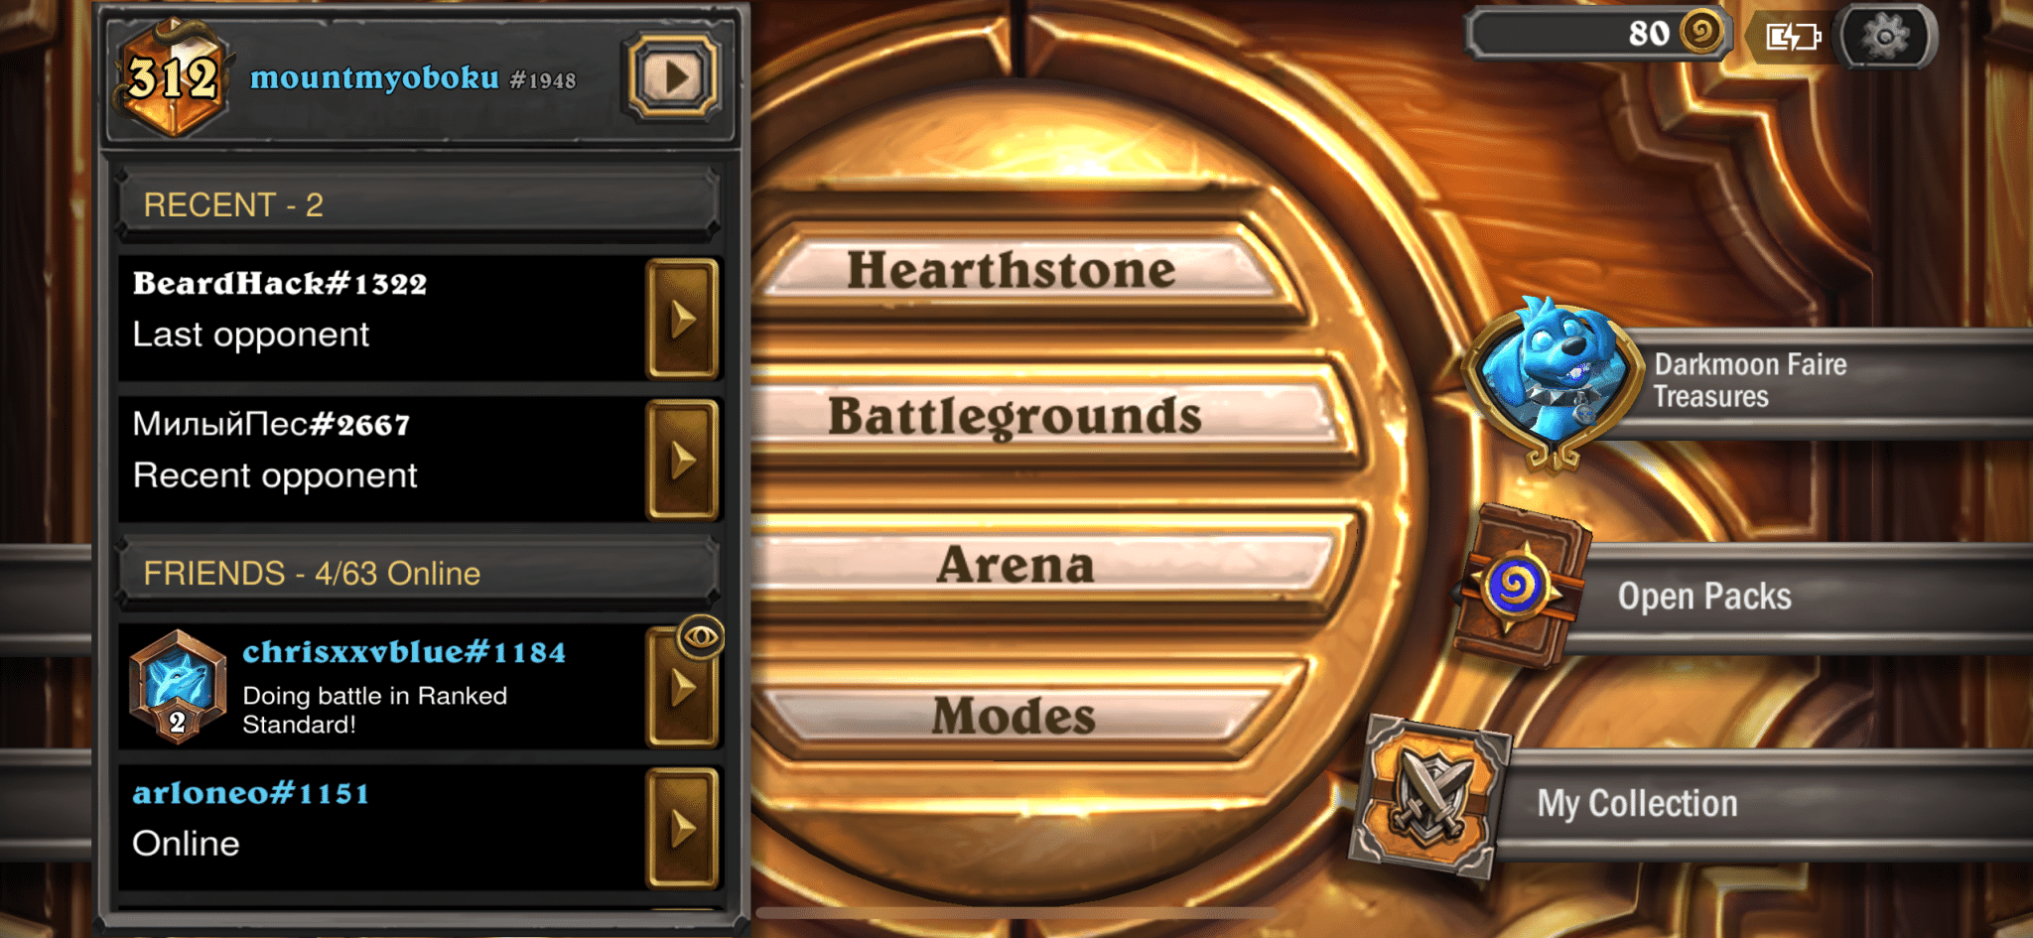Expand options arrow for BeardHack#1322
This screenshot has height=938, width=2033.
682,319
